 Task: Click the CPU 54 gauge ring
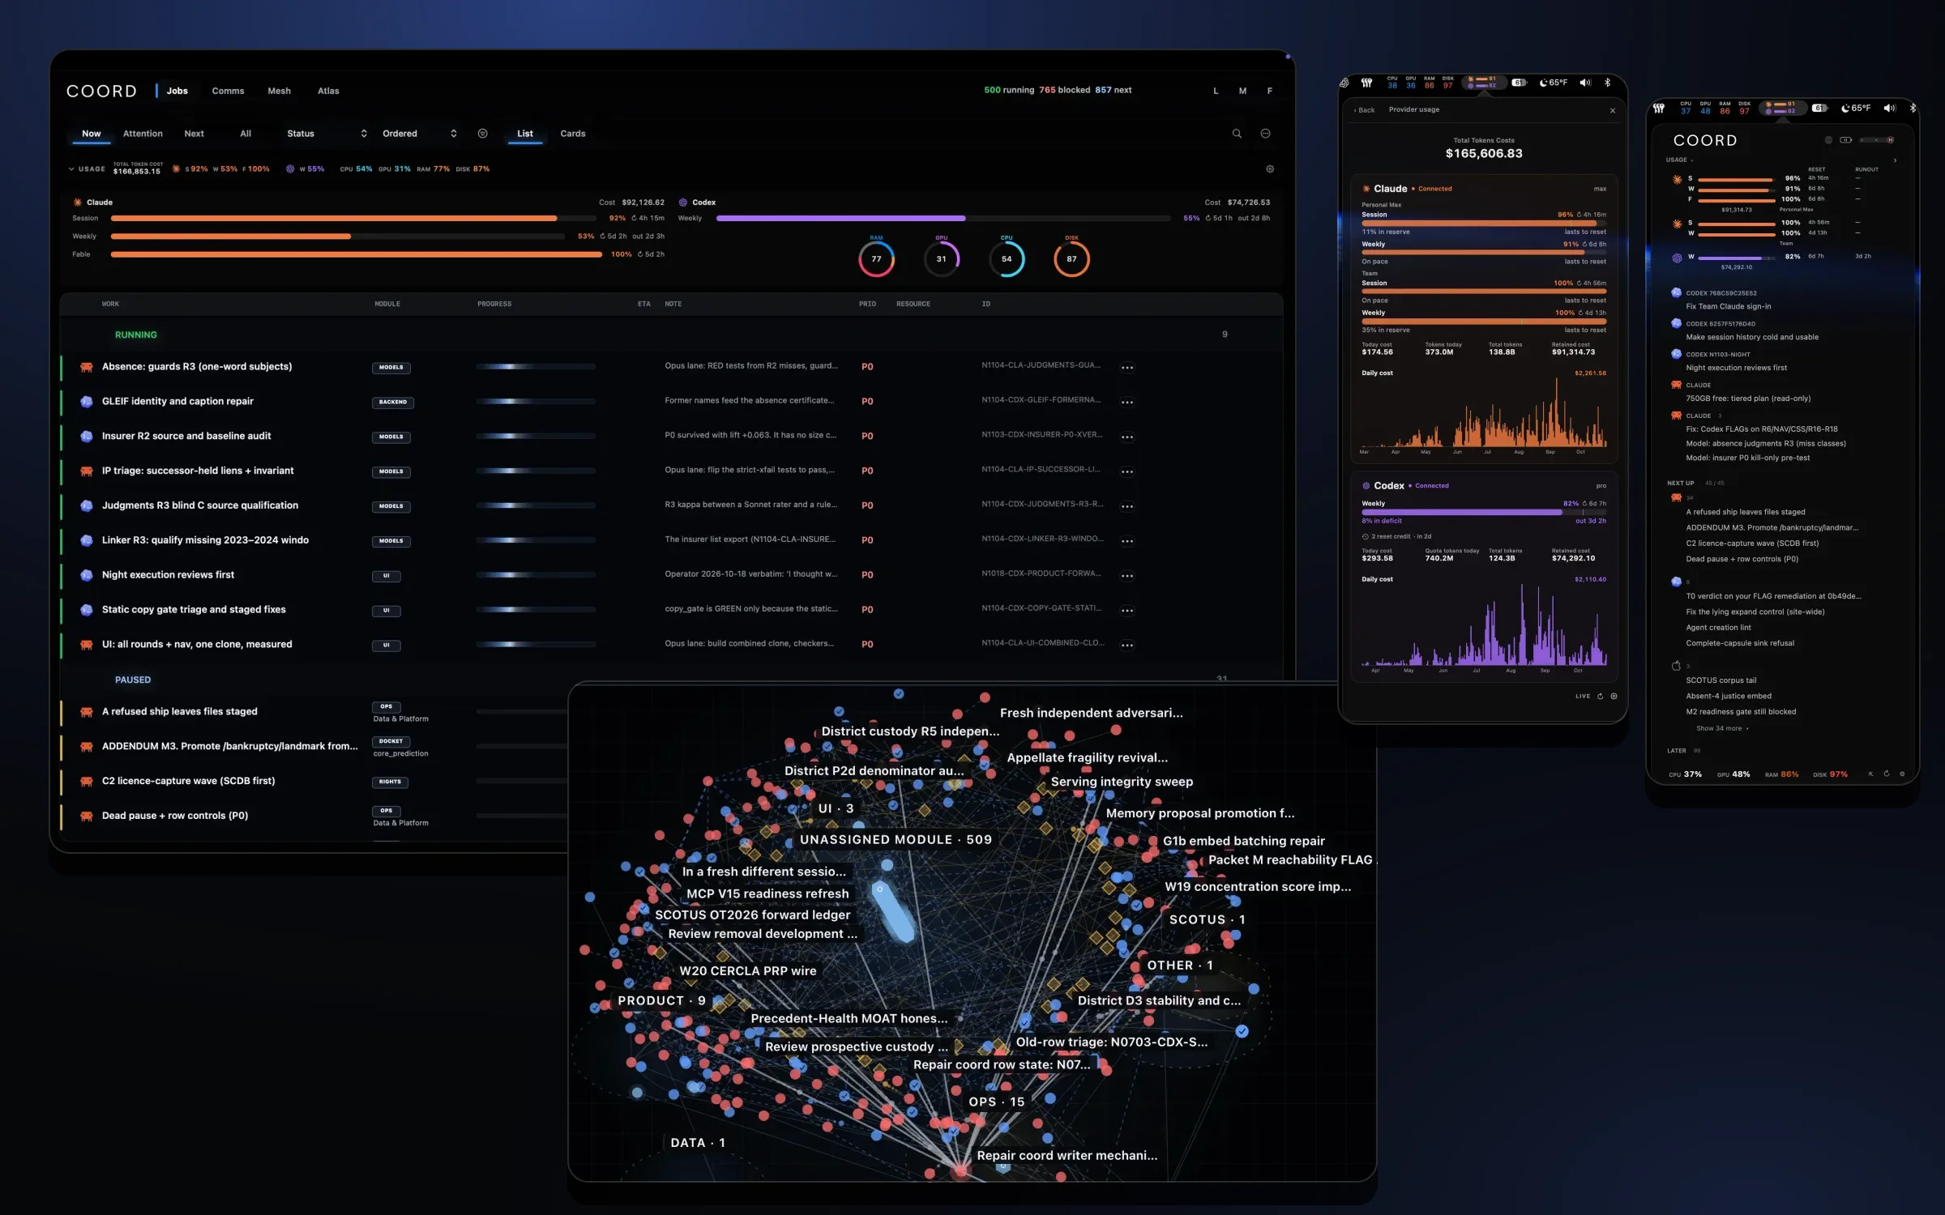(1007, 259)
